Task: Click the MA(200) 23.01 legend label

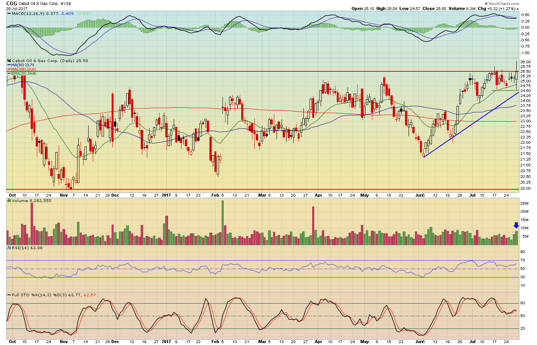Action: pyautogui.click(x=24, y=69)
